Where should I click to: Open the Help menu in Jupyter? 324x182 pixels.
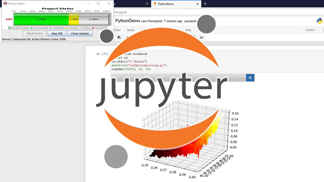tap(188, 30)
